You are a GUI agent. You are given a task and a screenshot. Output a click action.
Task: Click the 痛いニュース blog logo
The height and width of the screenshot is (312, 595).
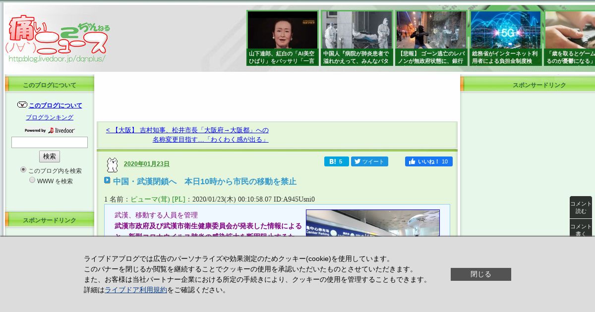[58, 38]
